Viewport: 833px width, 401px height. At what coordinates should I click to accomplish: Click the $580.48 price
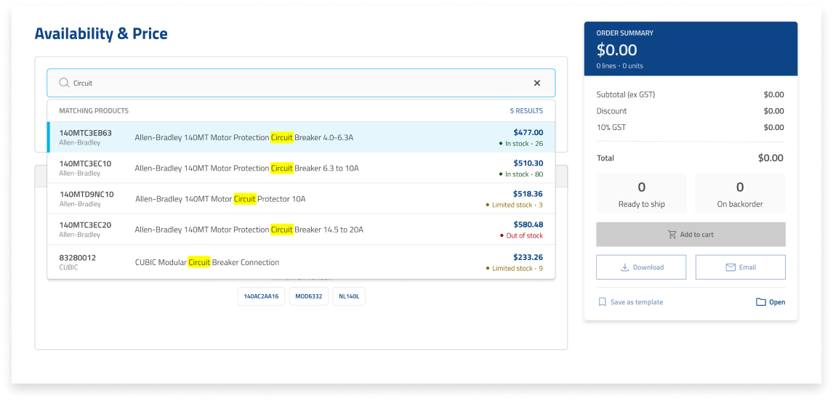528,225
